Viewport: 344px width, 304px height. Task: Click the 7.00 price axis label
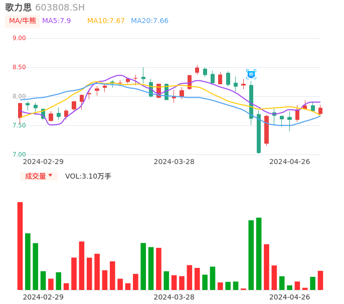(19, 155)
